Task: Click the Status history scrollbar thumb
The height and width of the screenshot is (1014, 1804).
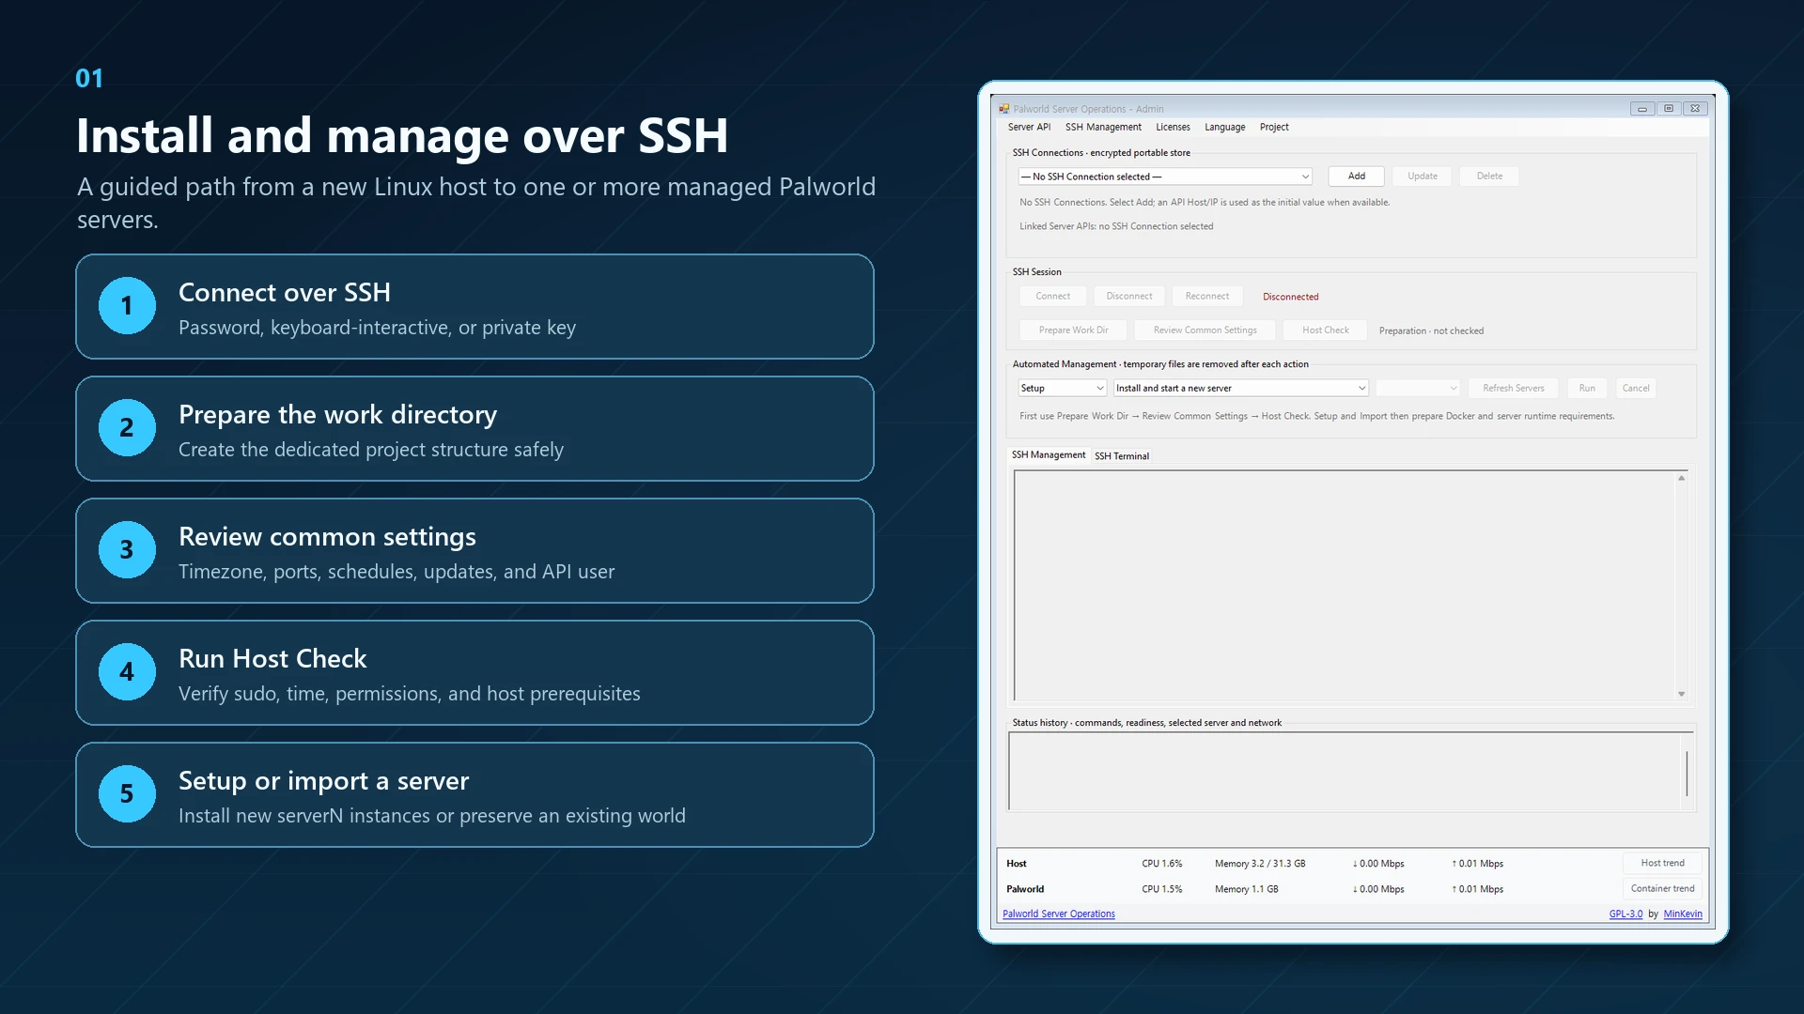Action: coord(1687,773)
